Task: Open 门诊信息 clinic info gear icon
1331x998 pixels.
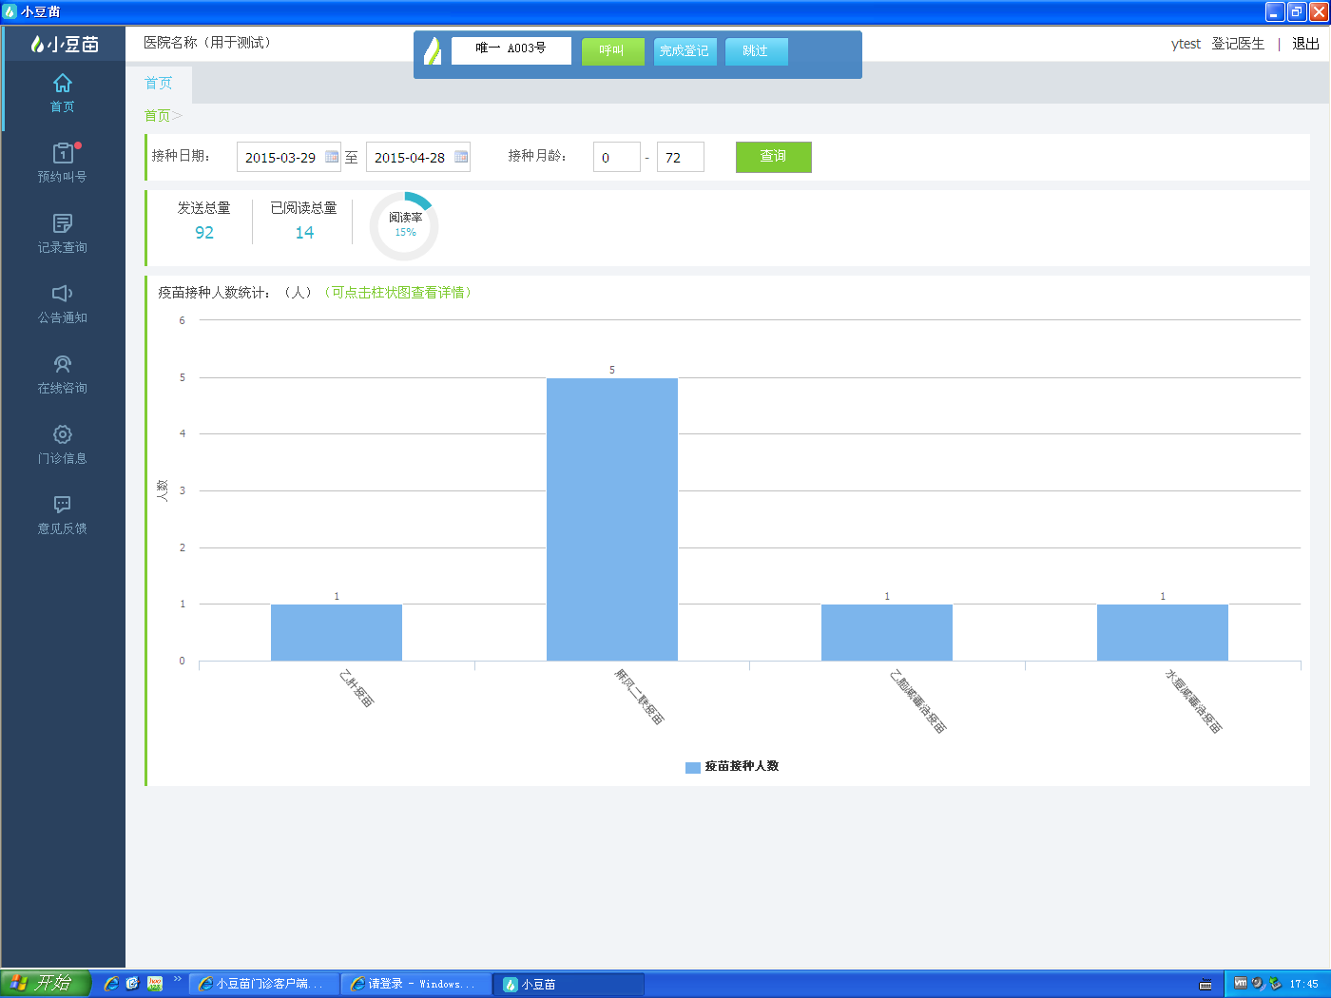Action: 63,434
